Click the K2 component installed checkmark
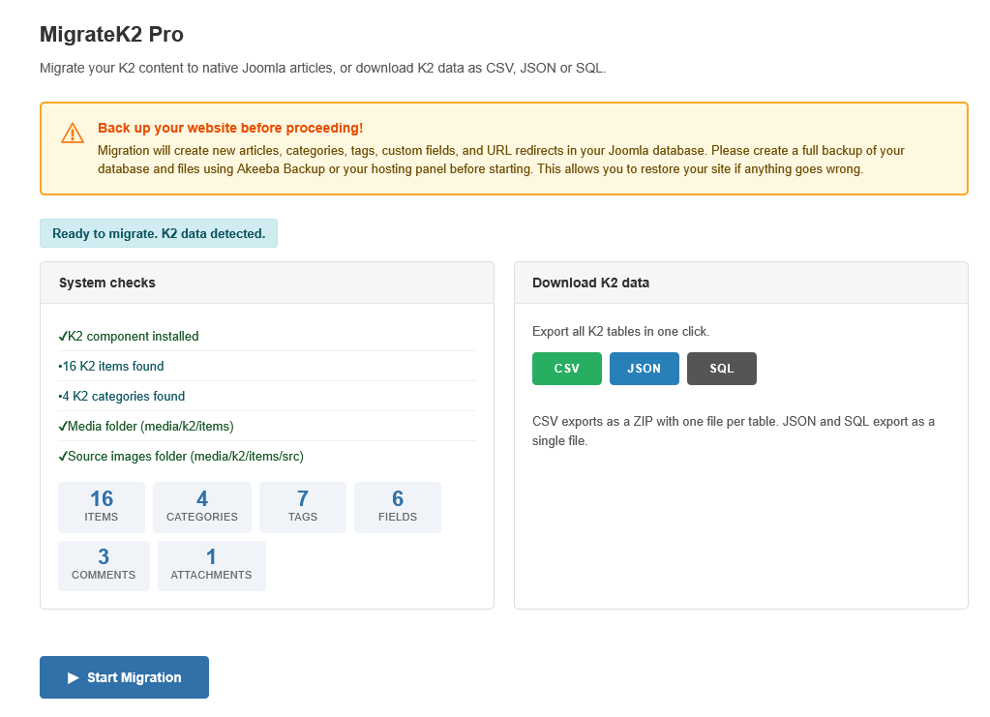990x717 pixels. 63,337
